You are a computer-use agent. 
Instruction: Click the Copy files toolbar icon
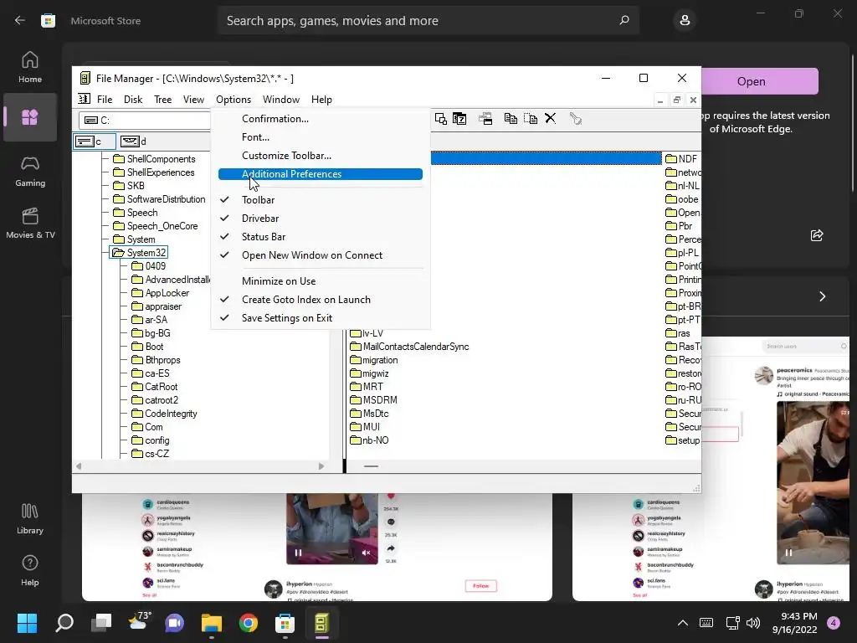click(511, 118)
